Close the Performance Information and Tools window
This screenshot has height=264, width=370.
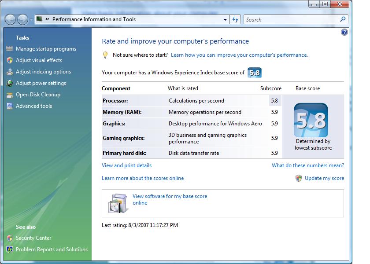pos(340,4)
